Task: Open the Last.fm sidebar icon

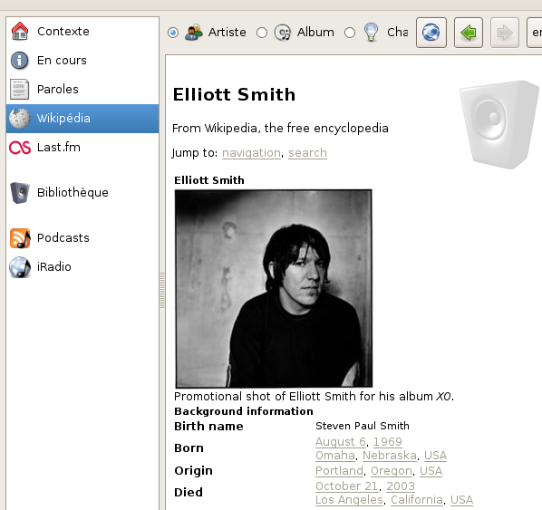Action: (x=20, y=148)
